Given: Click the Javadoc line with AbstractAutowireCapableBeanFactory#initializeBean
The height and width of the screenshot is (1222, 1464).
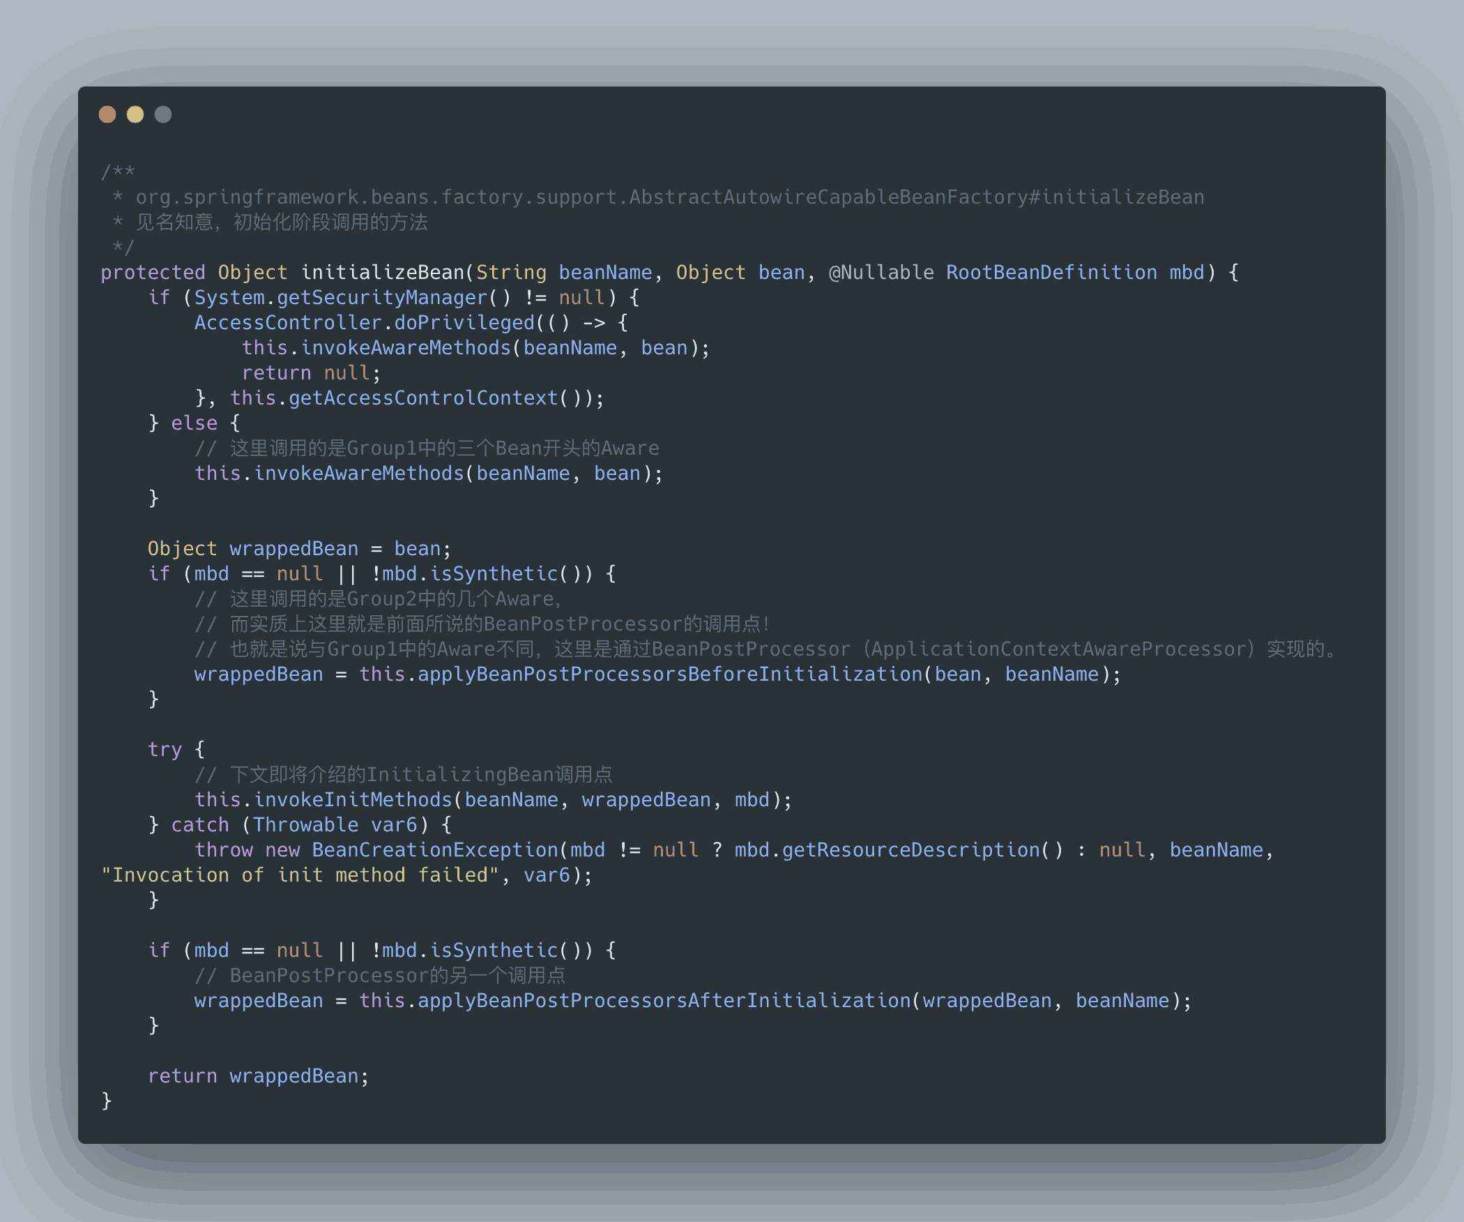Looking at the screenshot, I should pos(669,197).
